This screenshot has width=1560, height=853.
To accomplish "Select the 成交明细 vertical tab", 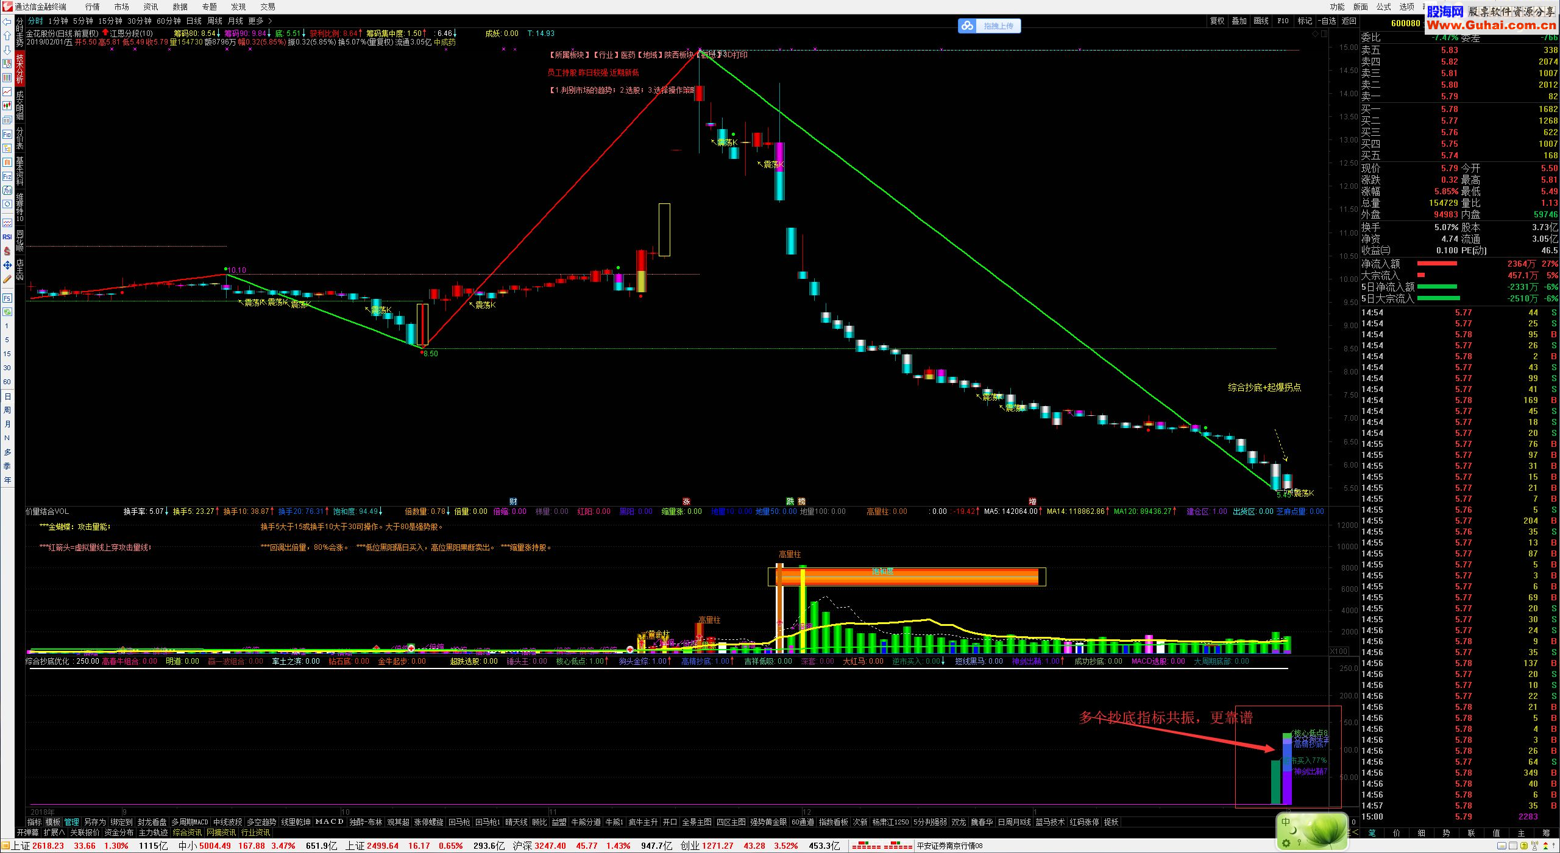I will click(20, 105).
